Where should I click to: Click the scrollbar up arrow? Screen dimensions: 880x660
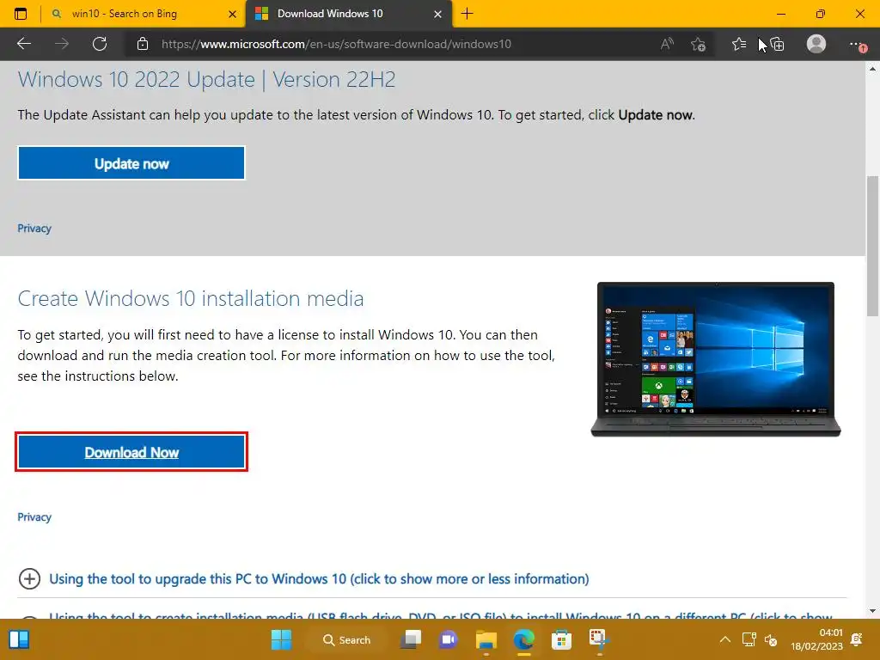click(x=872, y=69)
